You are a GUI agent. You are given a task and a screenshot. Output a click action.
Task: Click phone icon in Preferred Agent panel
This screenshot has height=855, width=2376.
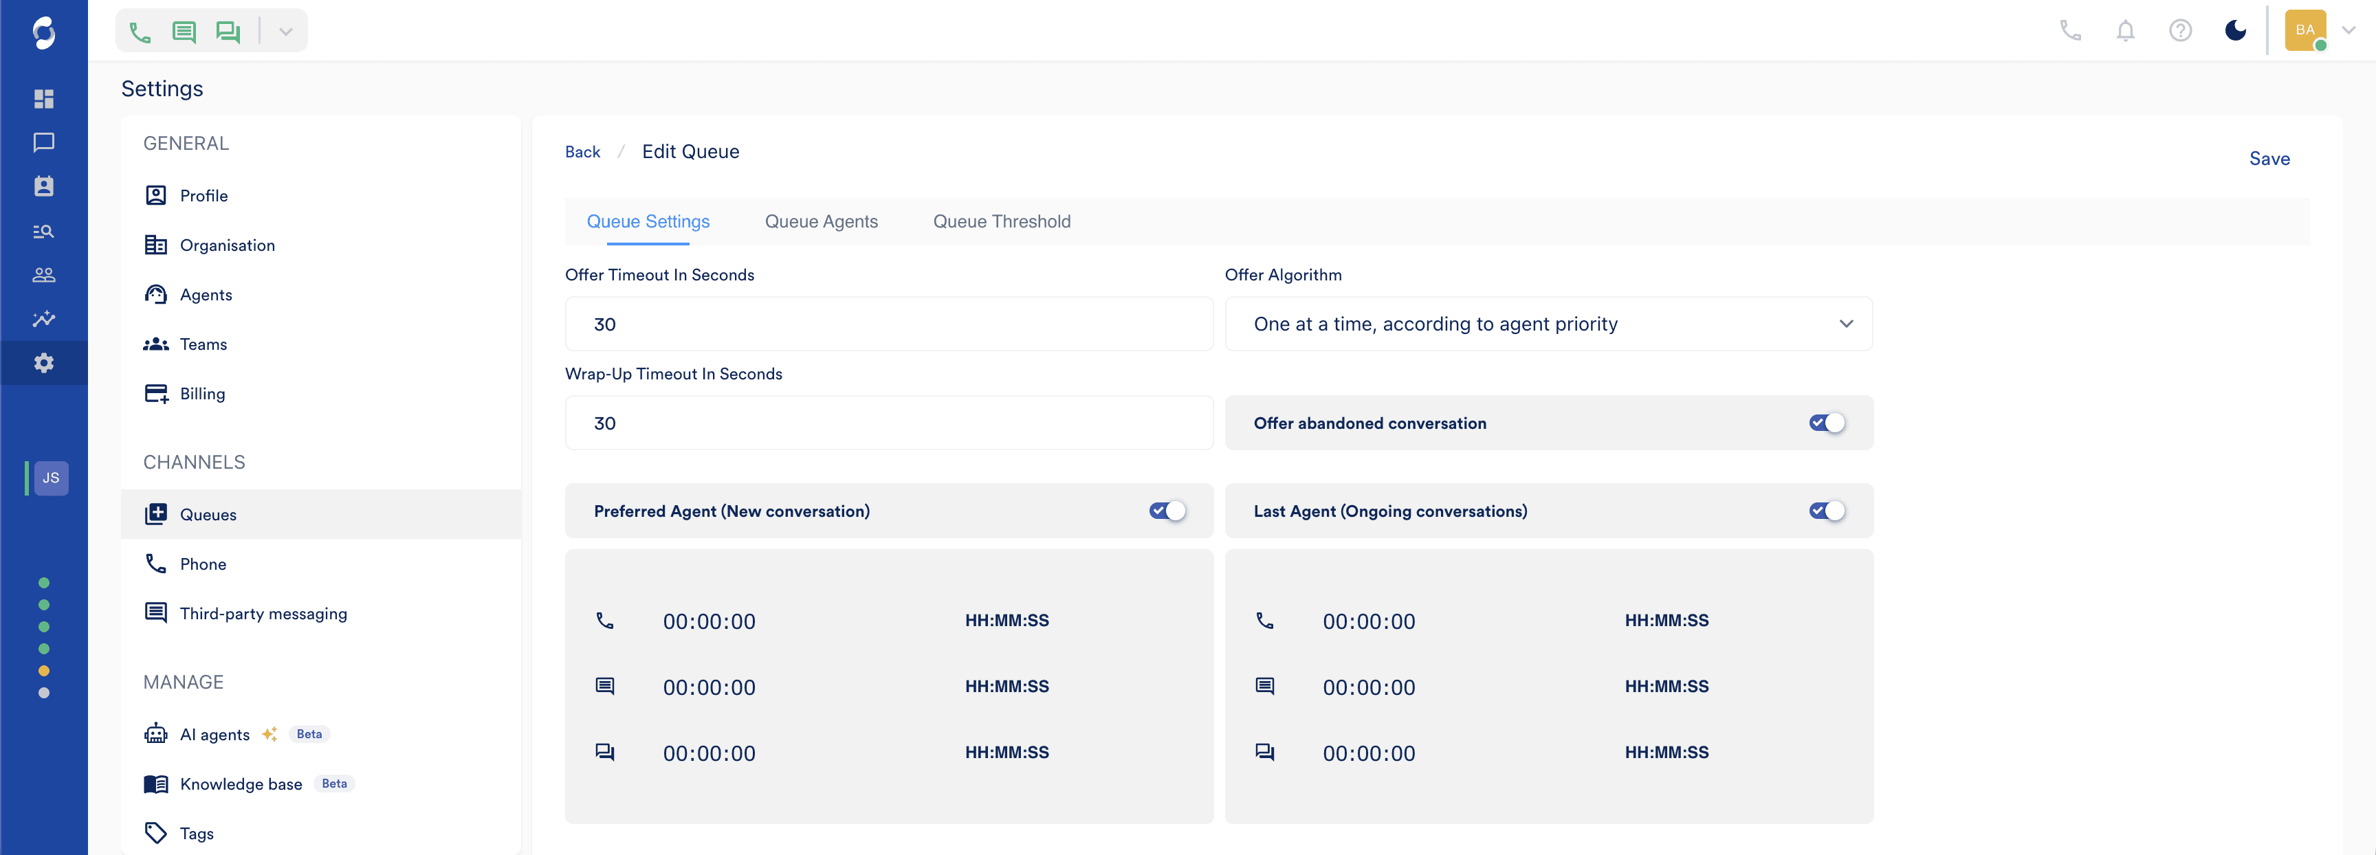pyautogui.click(x=604, y=621)
